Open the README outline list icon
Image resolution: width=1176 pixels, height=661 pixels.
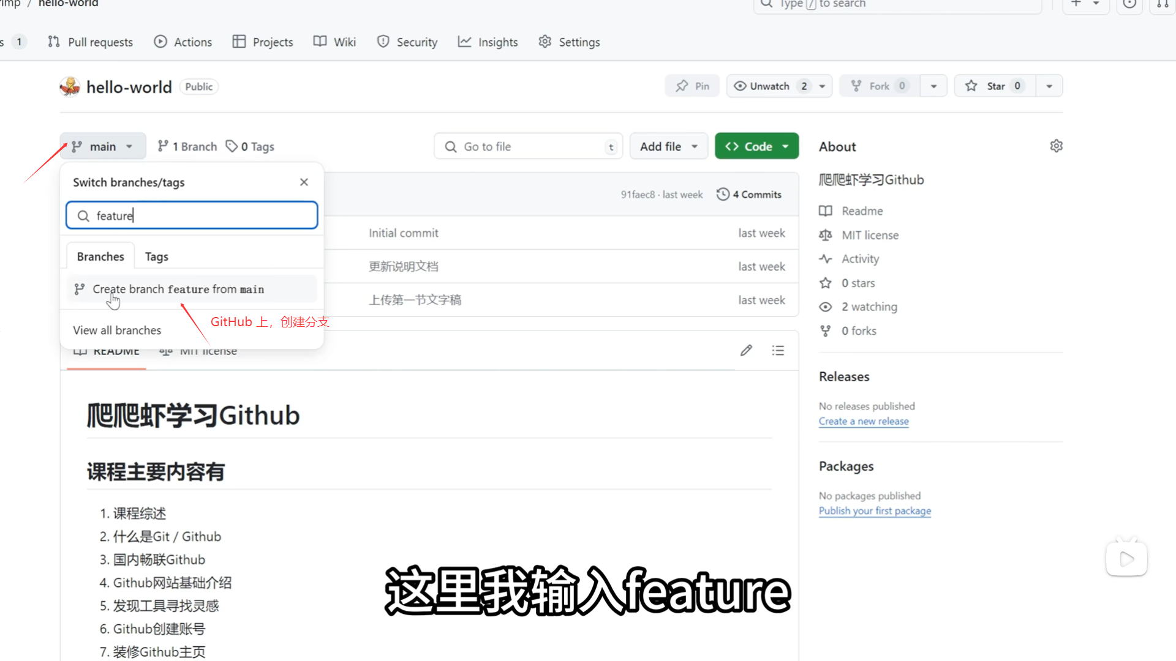click(778, 351)
